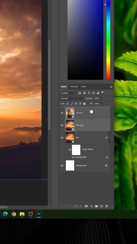Click the BG copy layer thumbnail
The image size is (137, 244).
[x=70, y=125]
